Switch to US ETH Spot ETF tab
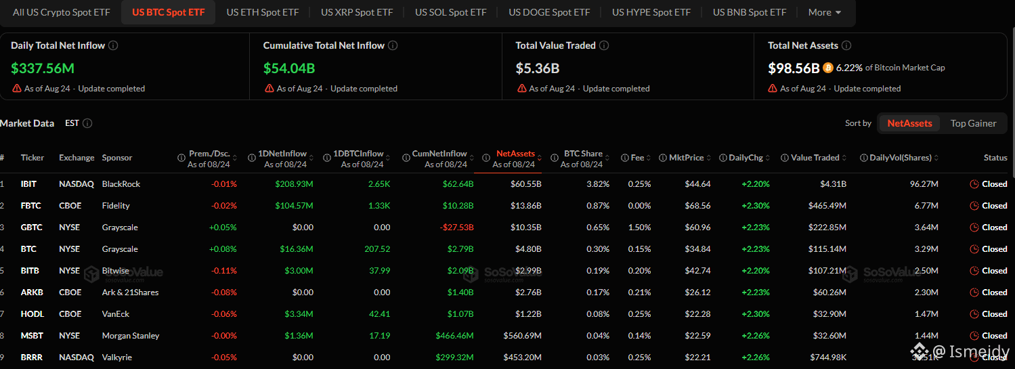The image size is (1015, 369). click(263, 12)
